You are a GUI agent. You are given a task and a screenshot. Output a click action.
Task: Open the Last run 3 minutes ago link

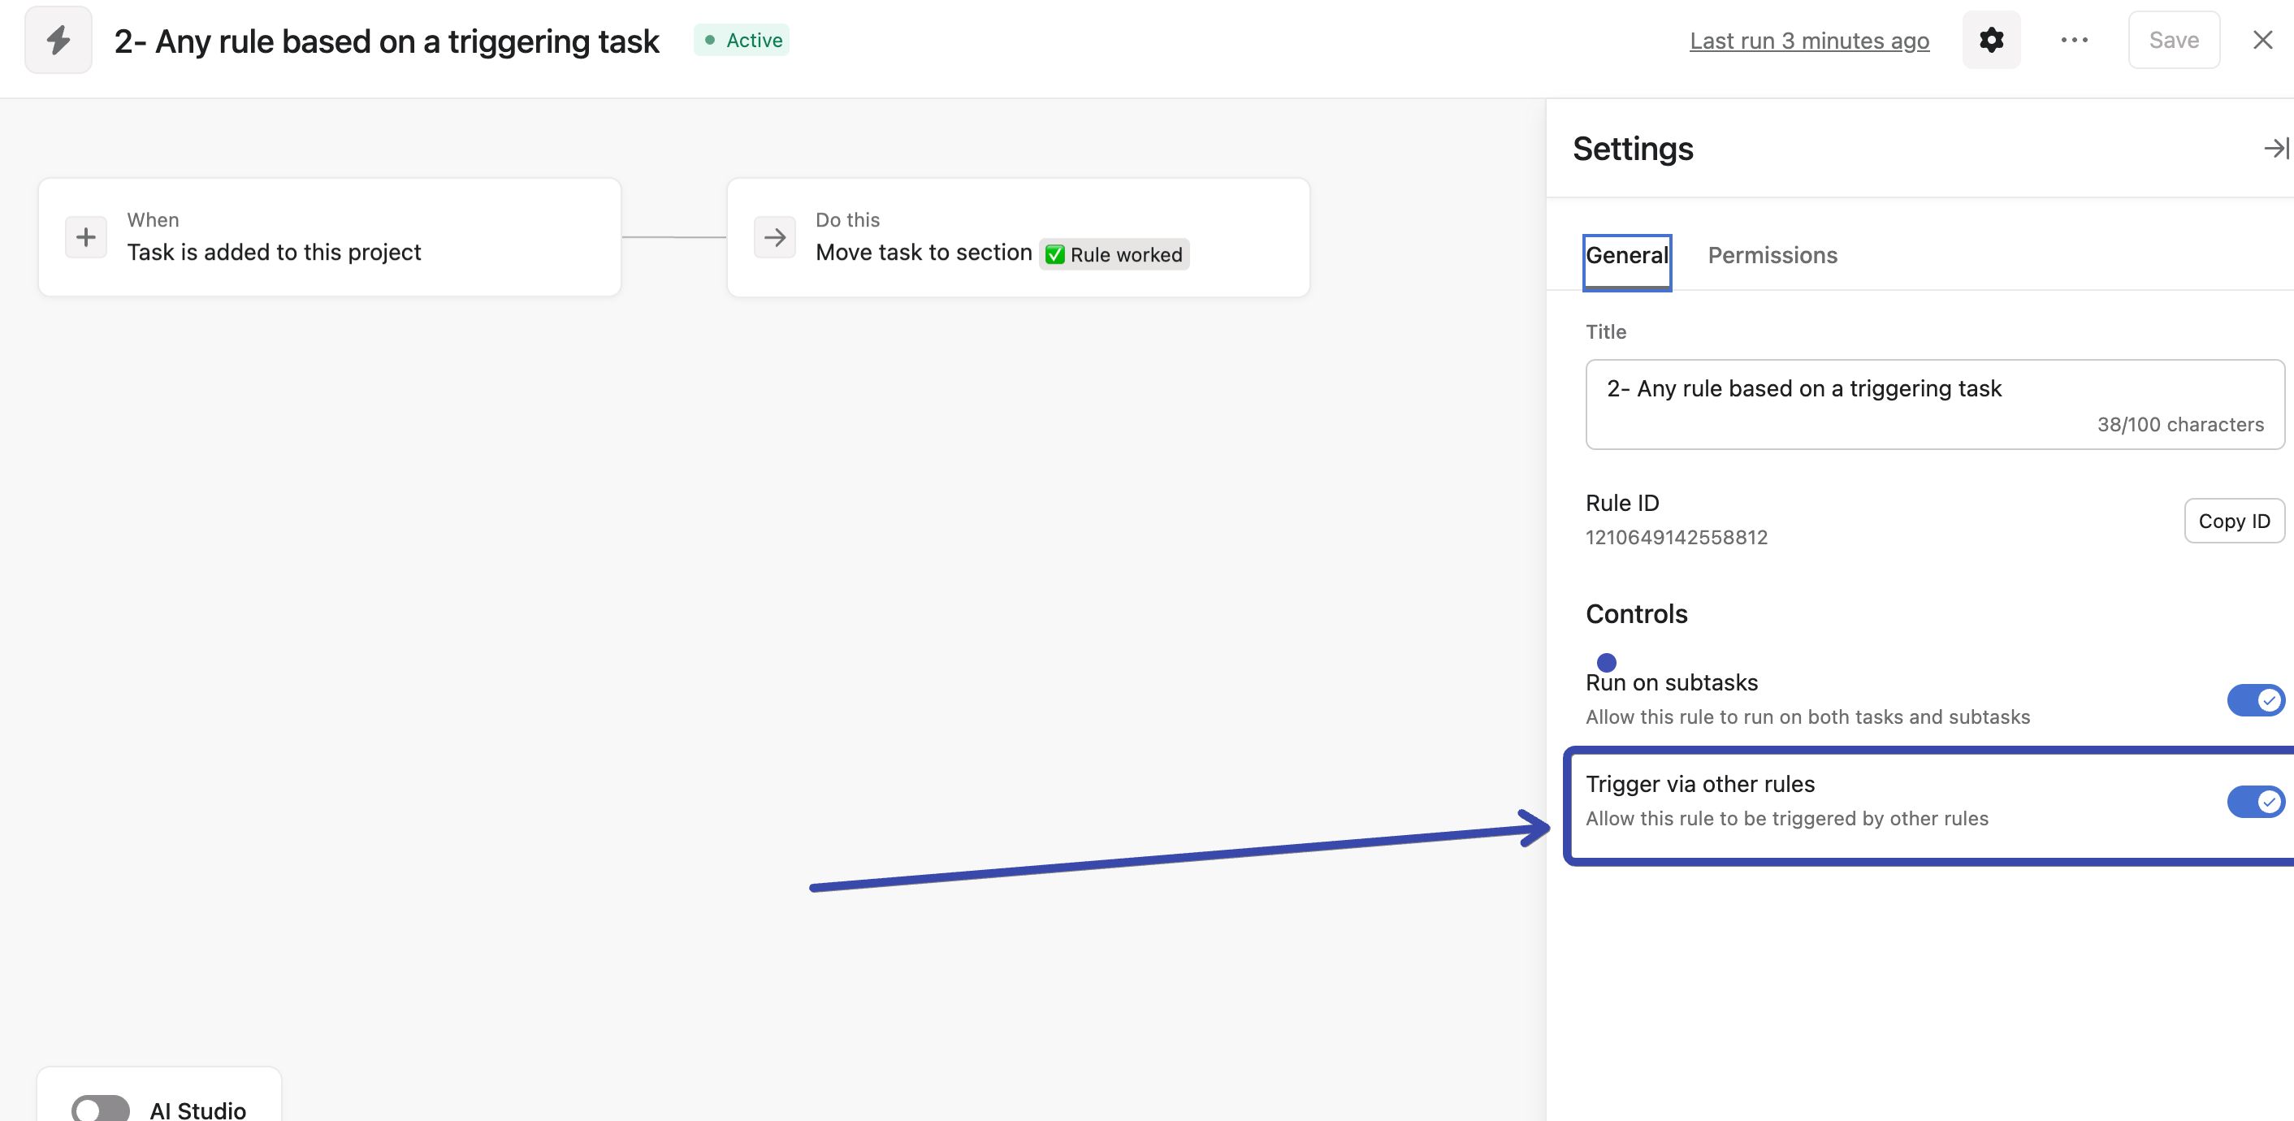(1809, 41)
